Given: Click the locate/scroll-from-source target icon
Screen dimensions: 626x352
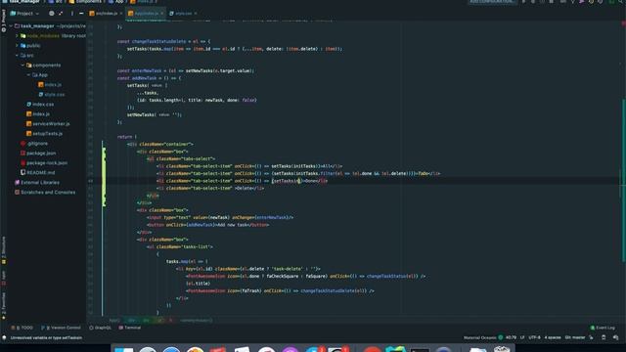Looking at the screenshot, I should click(52, 13).
